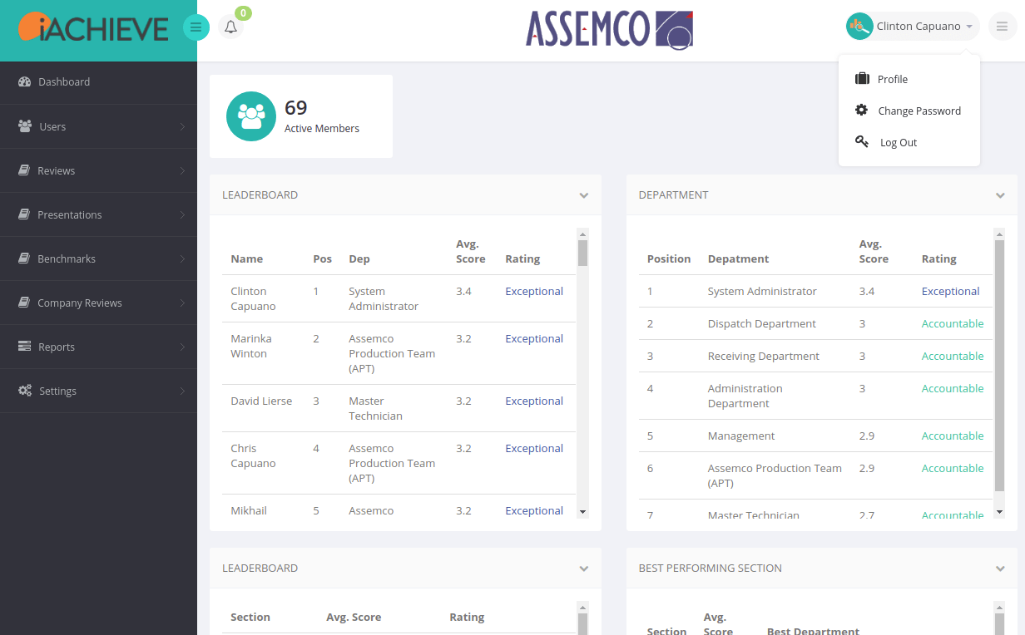
Task: Click the Reviews book icon
Action: point(24,170)
